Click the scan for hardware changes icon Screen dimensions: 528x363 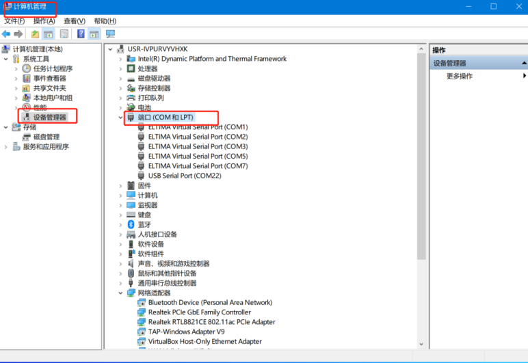(110, 34)
